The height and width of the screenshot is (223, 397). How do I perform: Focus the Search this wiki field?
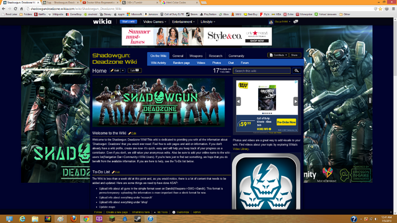coord(262,71)
